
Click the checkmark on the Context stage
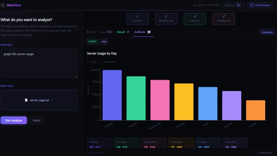tap(137, 16)
